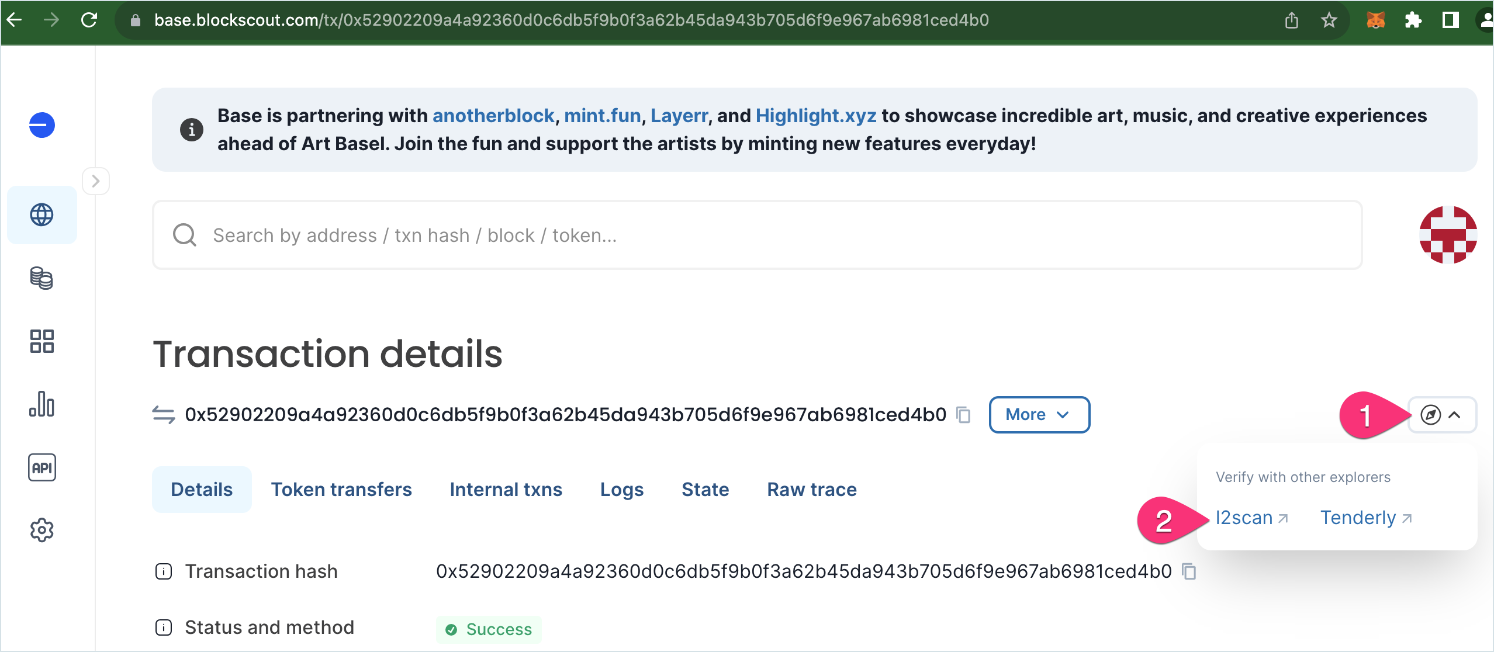Open the Blockchain globe sidebar icon
This screenshot has width=1494, height=652.
[42, 215]
